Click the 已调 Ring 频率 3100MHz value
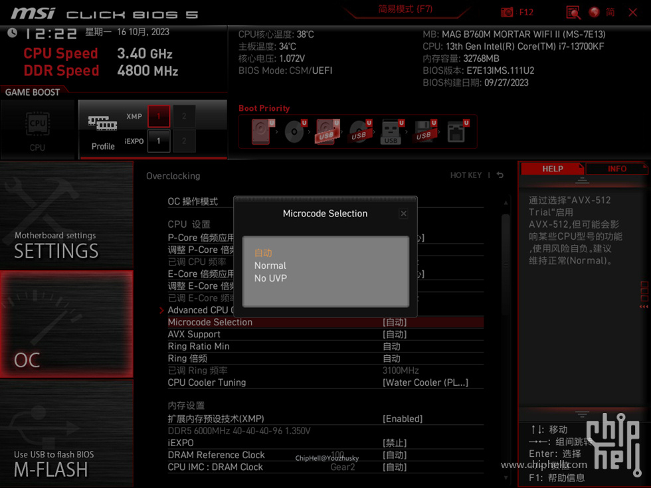Viewport: 651px width, 488px height. [400, 370]
